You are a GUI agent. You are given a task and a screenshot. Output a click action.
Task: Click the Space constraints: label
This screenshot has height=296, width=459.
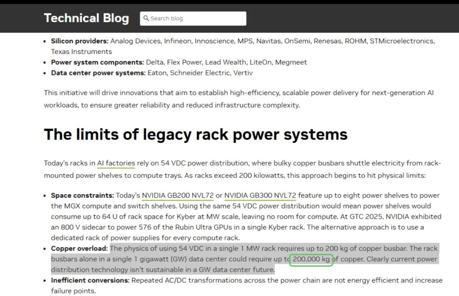tap(82, 195)
